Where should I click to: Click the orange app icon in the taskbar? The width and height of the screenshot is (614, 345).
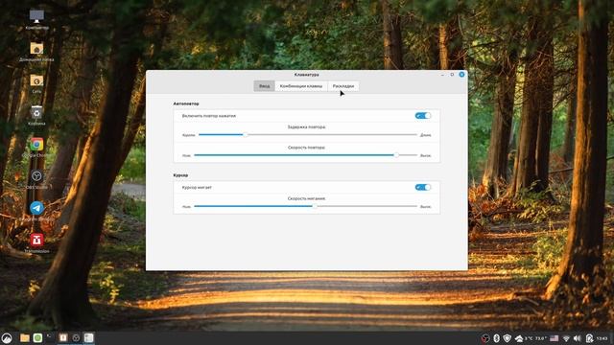pos(63,338)
